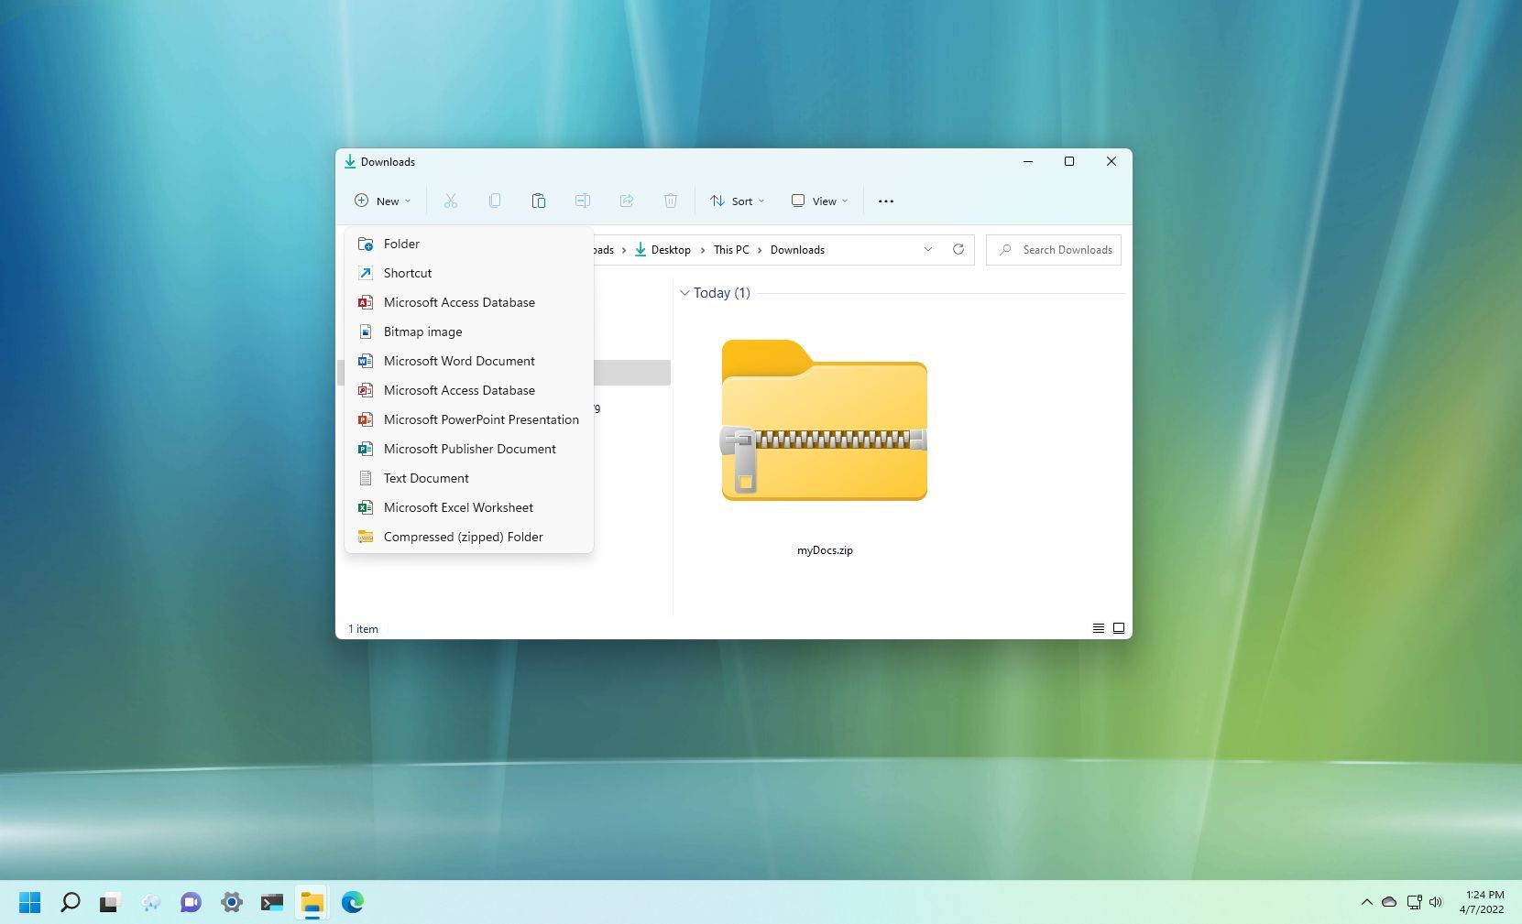Open Microsoft Edge from the taskbar
This screenshot has width=1522, height=924.
pyautogui.click(x=353, y=902)
